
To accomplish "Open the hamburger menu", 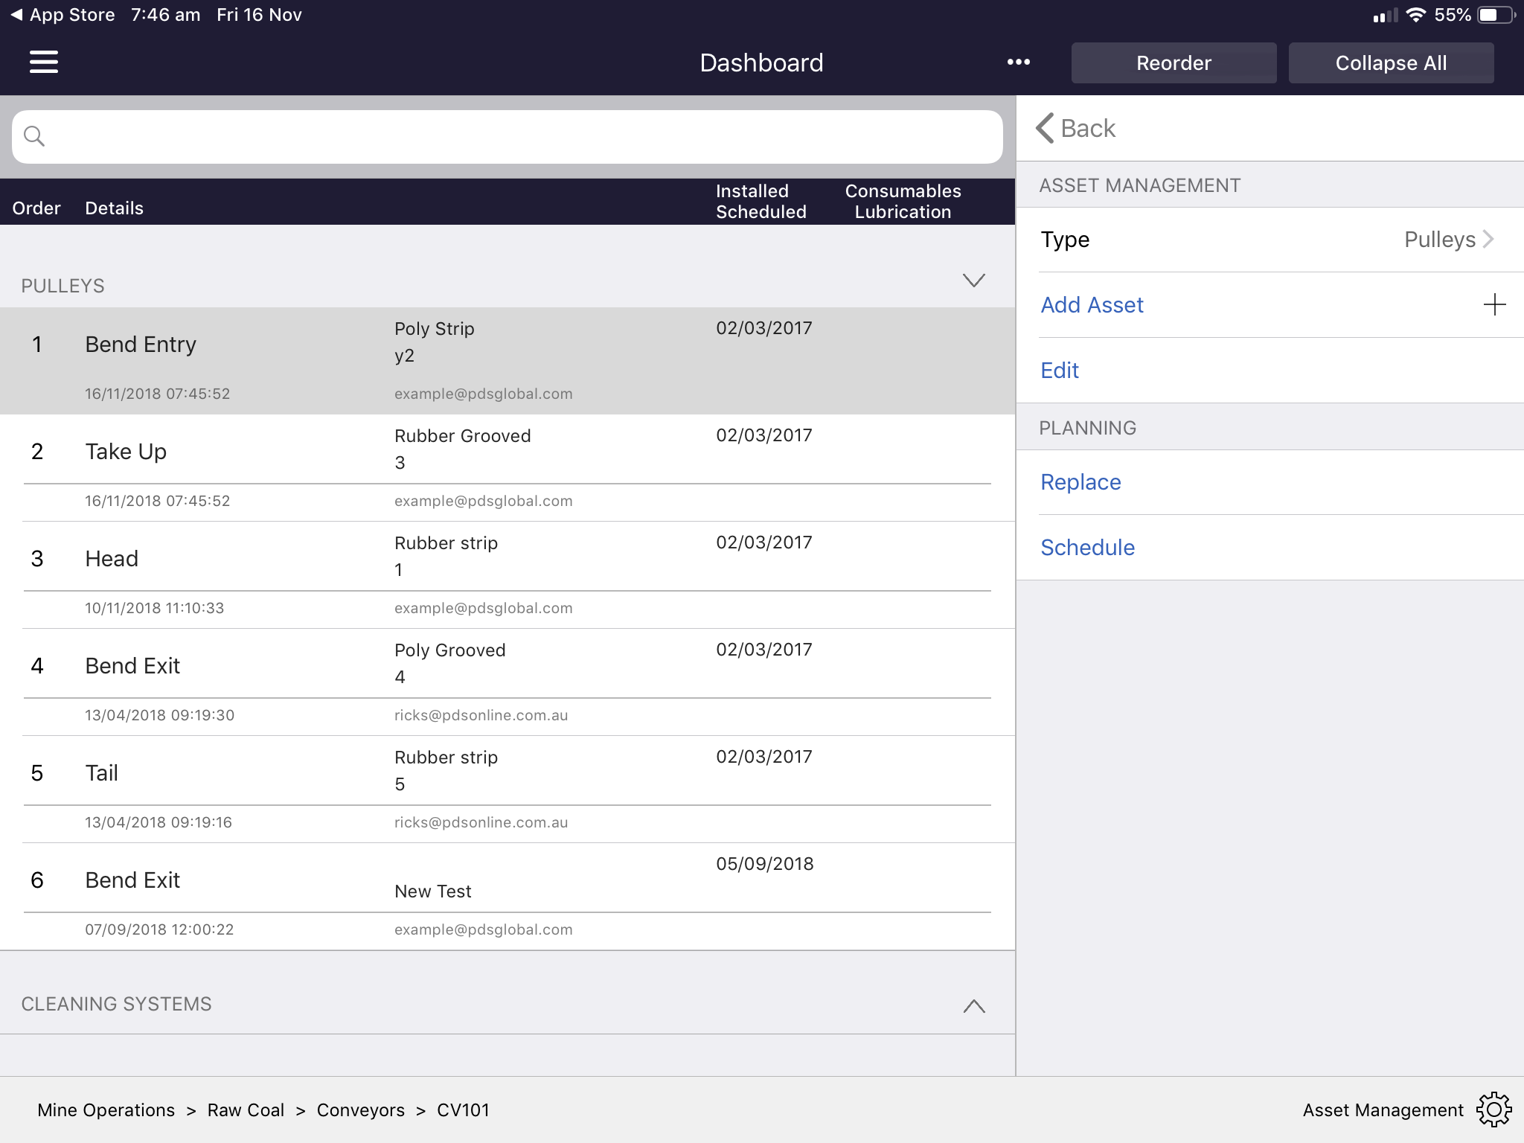I will click(44, 62).
